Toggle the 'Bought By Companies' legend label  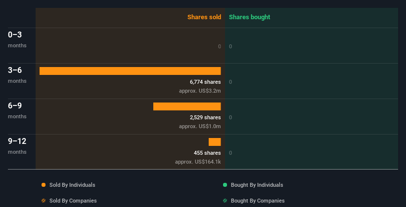(258, 201)
